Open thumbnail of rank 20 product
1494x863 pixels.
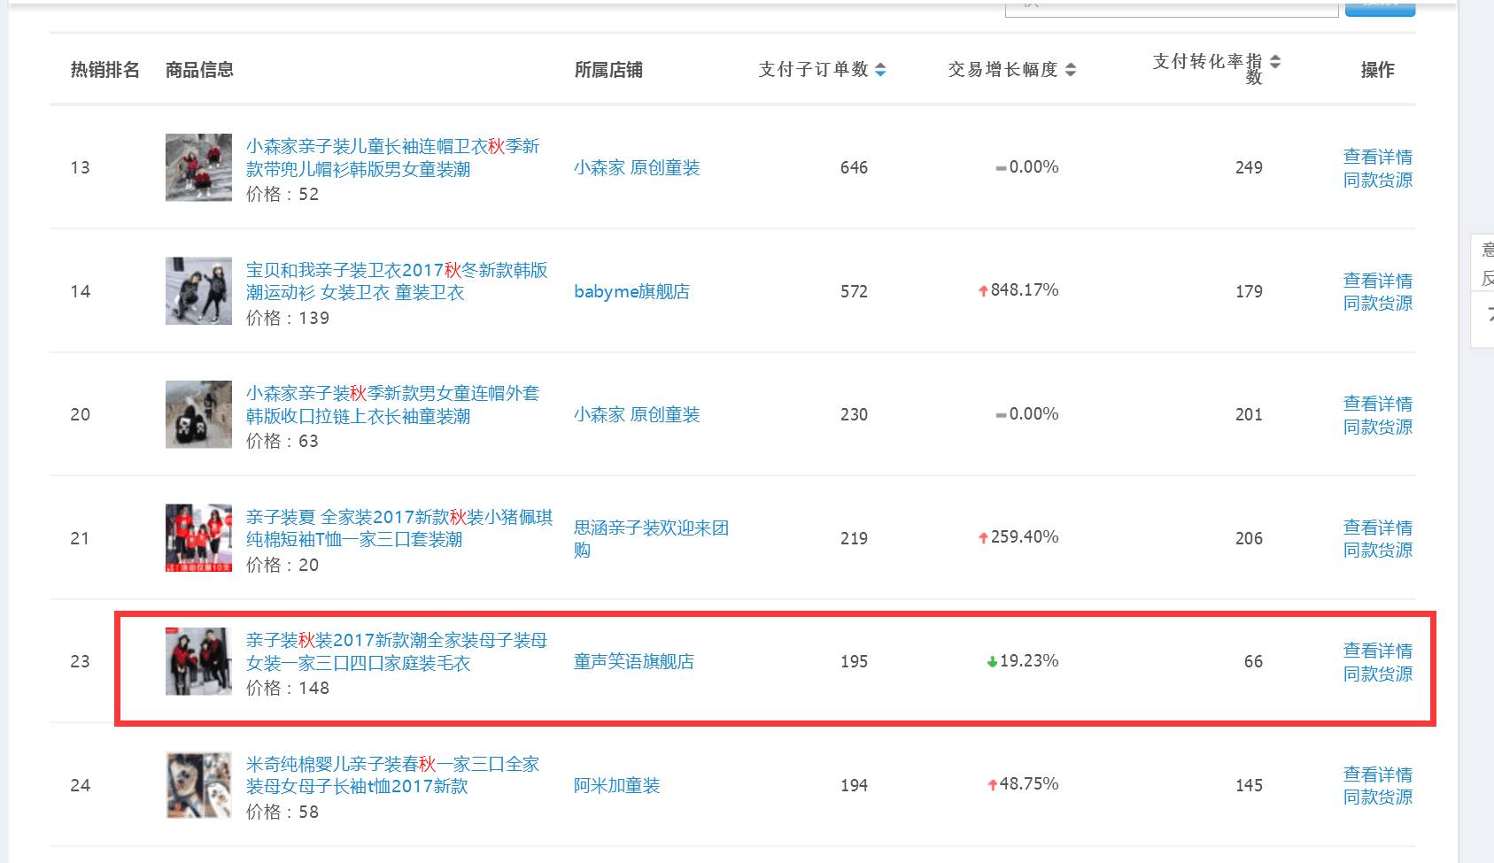(x=198, y=414)
